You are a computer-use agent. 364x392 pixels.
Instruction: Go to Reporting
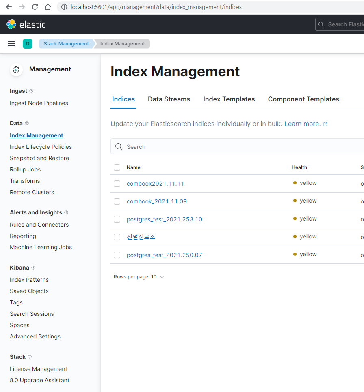23,236
